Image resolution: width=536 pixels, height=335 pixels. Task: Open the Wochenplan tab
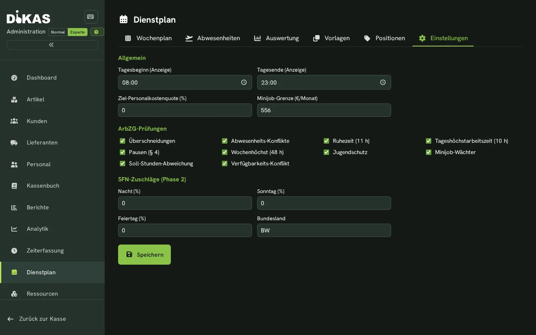click(x=148, y=38)
